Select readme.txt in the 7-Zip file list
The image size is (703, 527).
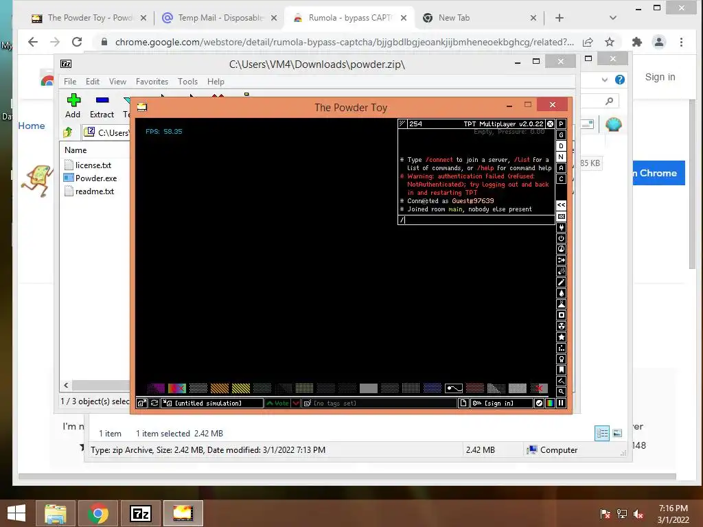tap(89, 191)
